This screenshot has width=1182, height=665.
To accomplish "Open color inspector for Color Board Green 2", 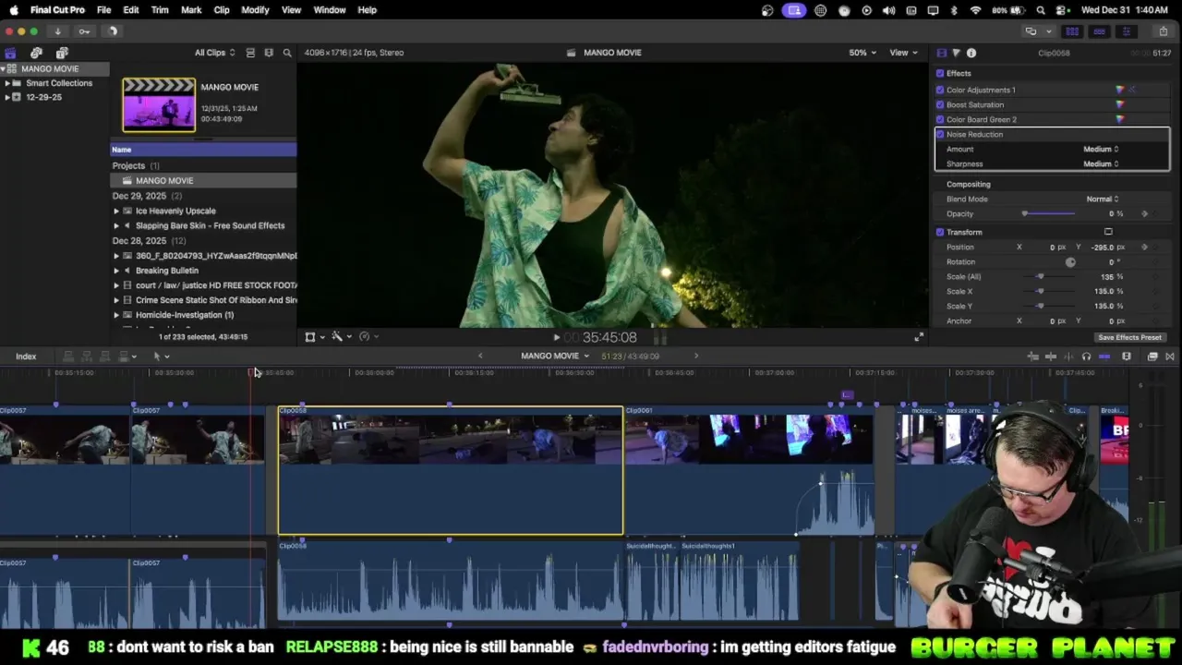I will 1120,119.
